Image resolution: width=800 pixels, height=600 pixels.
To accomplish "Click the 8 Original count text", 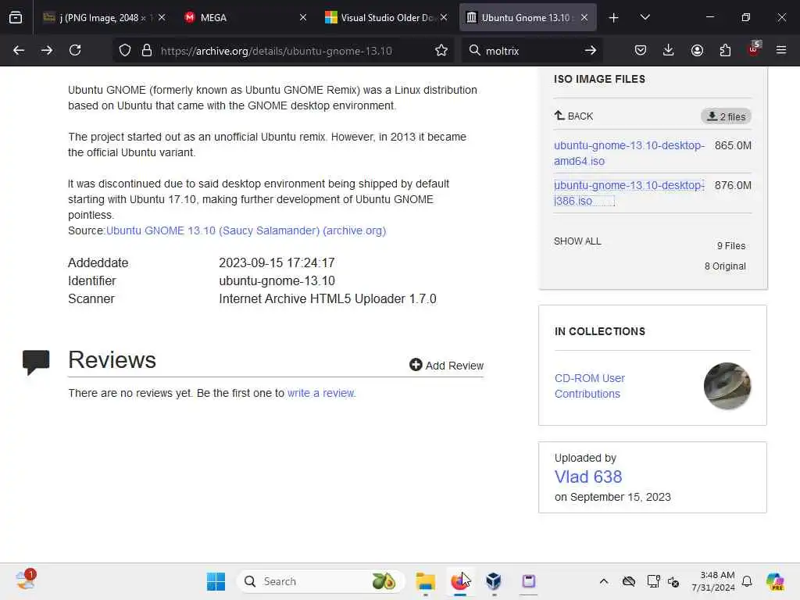I will (x=725, y=266).
